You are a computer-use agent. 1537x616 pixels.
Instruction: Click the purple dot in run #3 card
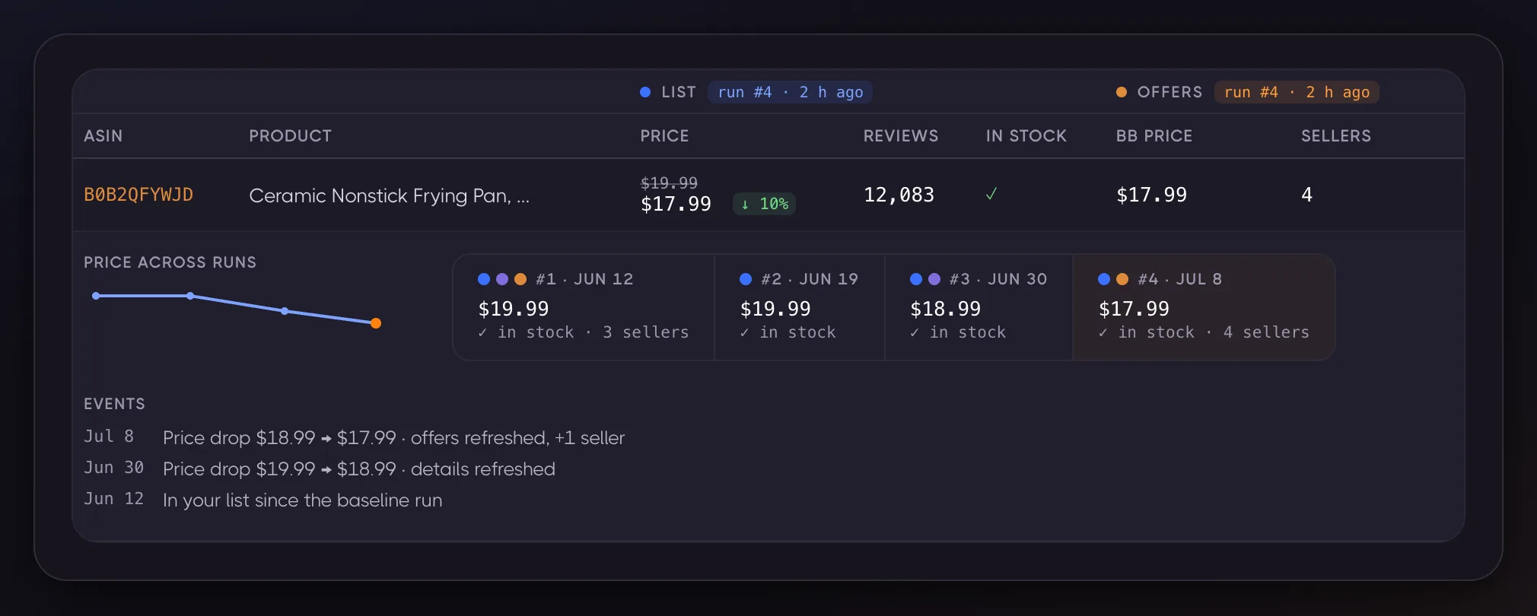934,279
